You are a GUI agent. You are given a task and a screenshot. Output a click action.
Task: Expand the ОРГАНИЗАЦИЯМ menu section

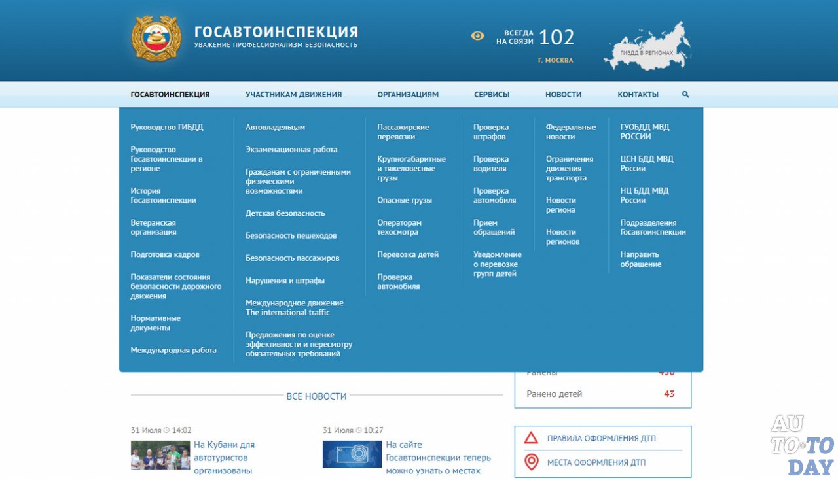(407, 94)
